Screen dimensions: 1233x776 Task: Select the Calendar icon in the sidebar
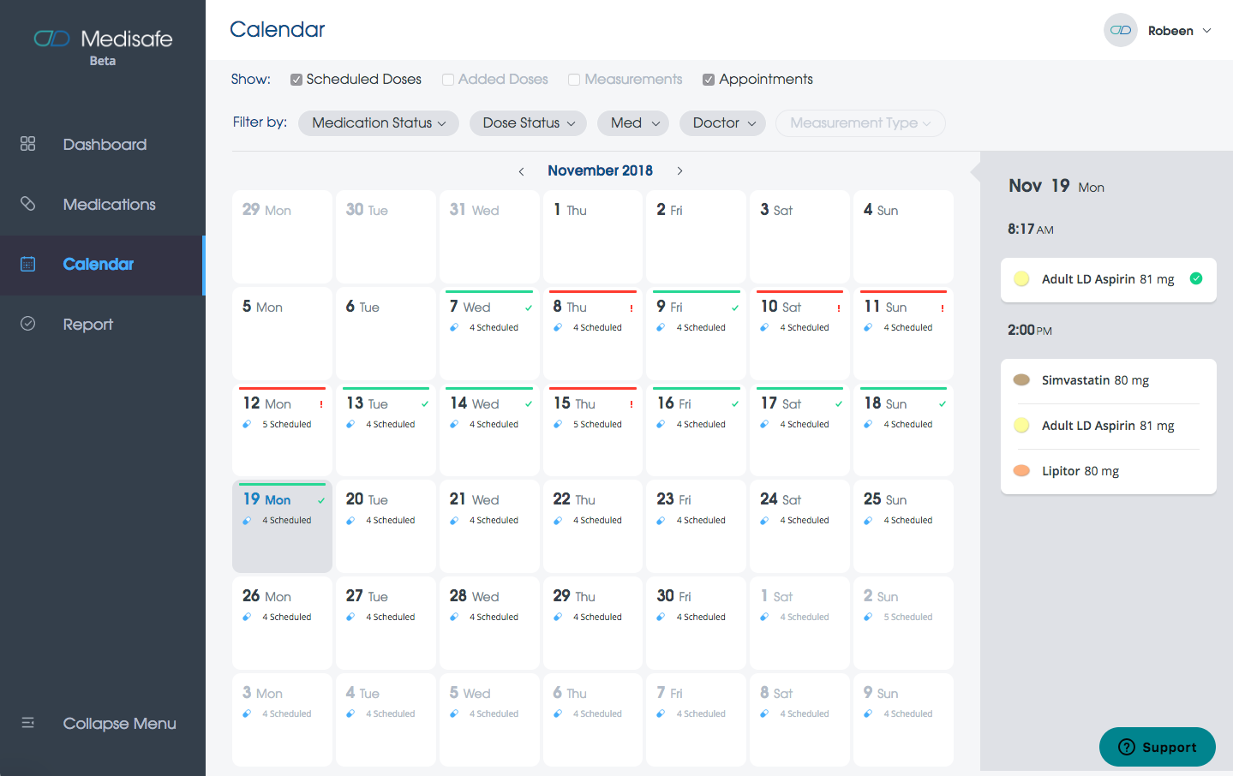tap(27, 264)
